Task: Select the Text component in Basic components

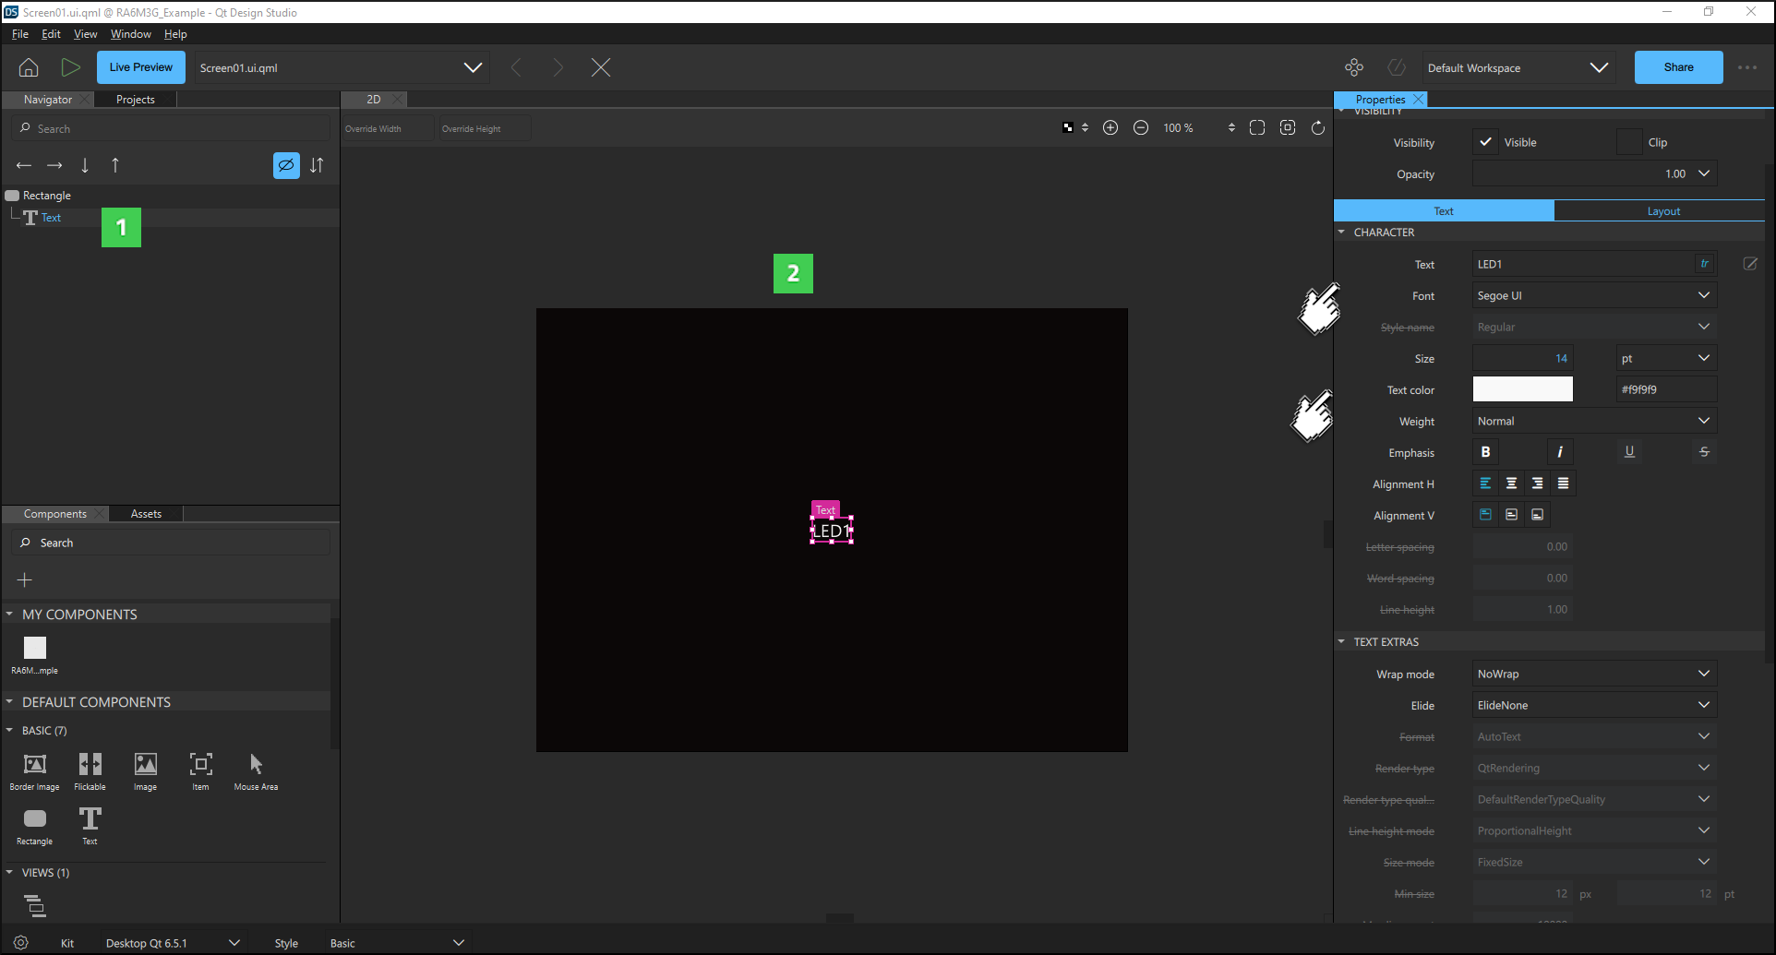Action: (90, 824)
